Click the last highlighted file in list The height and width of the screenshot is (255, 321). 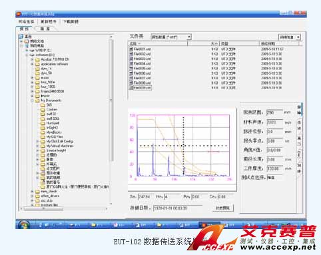coord(141,88)
